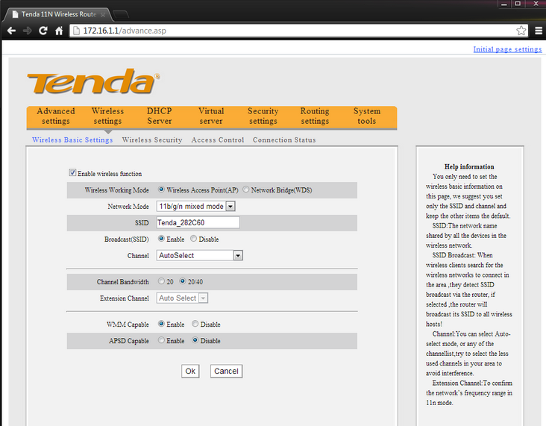Open Routing settings menu
This screenshot has width=546, height=426.
tap(315, 116)
